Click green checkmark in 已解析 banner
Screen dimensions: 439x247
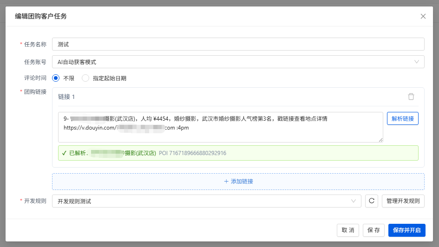(64, 153)
